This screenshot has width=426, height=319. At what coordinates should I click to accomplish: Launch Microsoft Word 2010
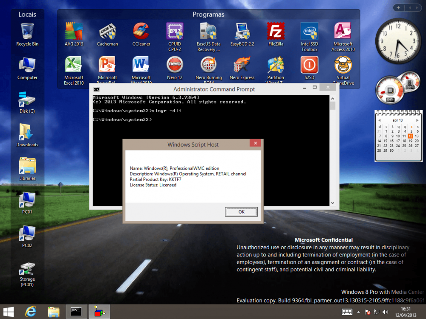coord(141,69)
